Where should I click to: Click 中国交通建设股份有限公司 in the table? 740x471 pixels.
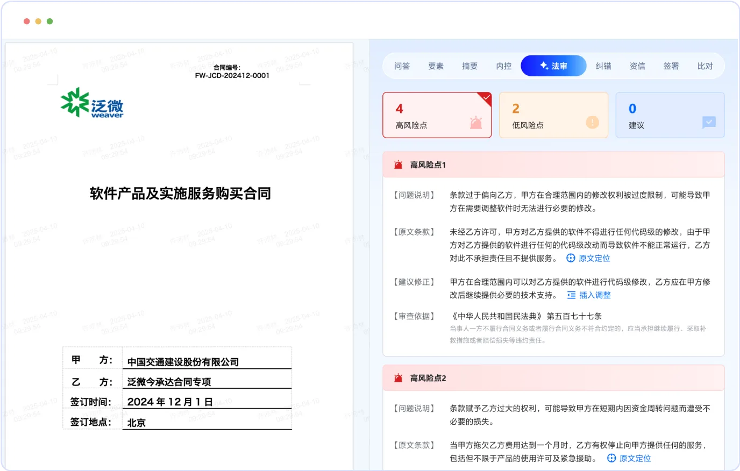(183, 362)
